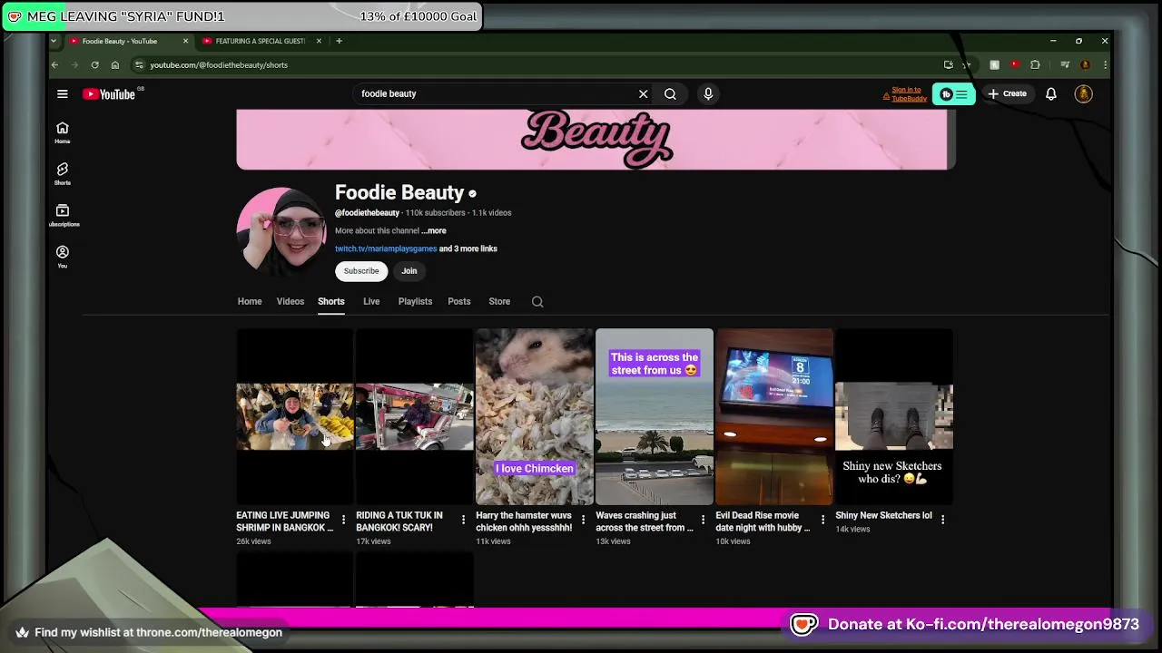The width and height of the screenshot is (1162, 653).
Task: Open options for Shiny New Sketchers short
Action: coord(942,520)
